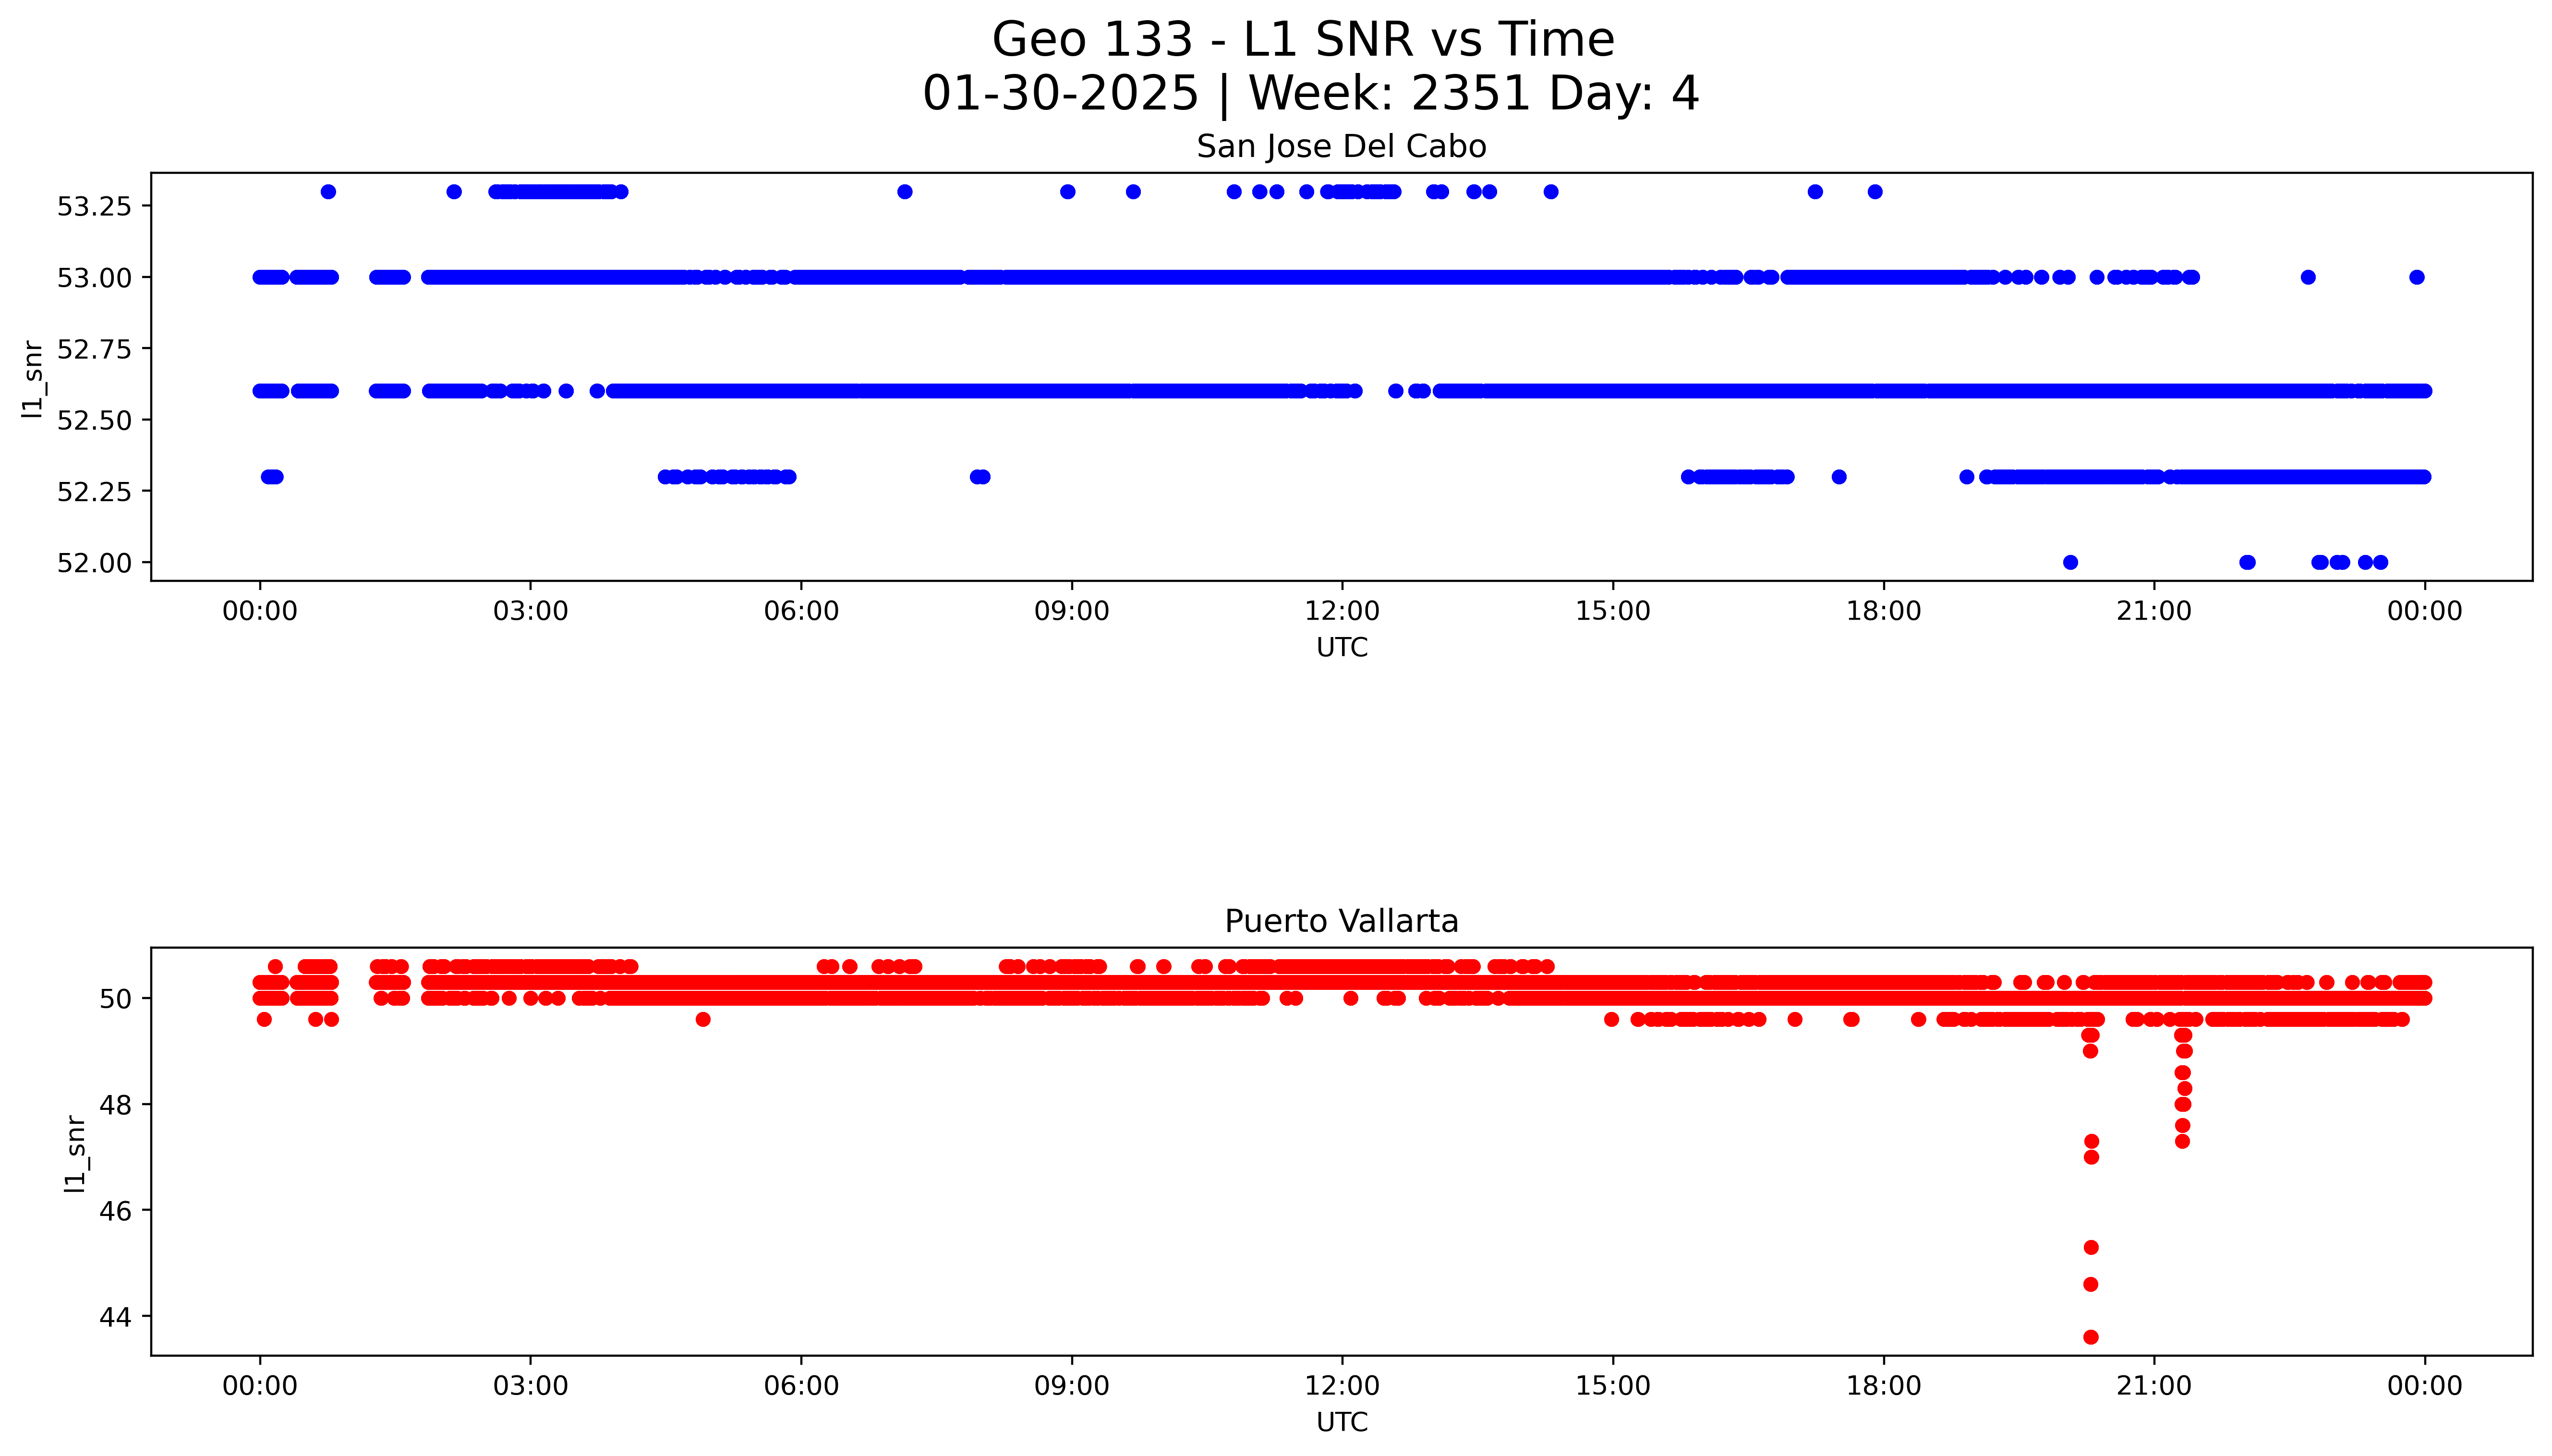This screenshot has width=2552, height=1456.
Task: Click the UTC x-axis label under the top plot
Action: (1341, 648)
